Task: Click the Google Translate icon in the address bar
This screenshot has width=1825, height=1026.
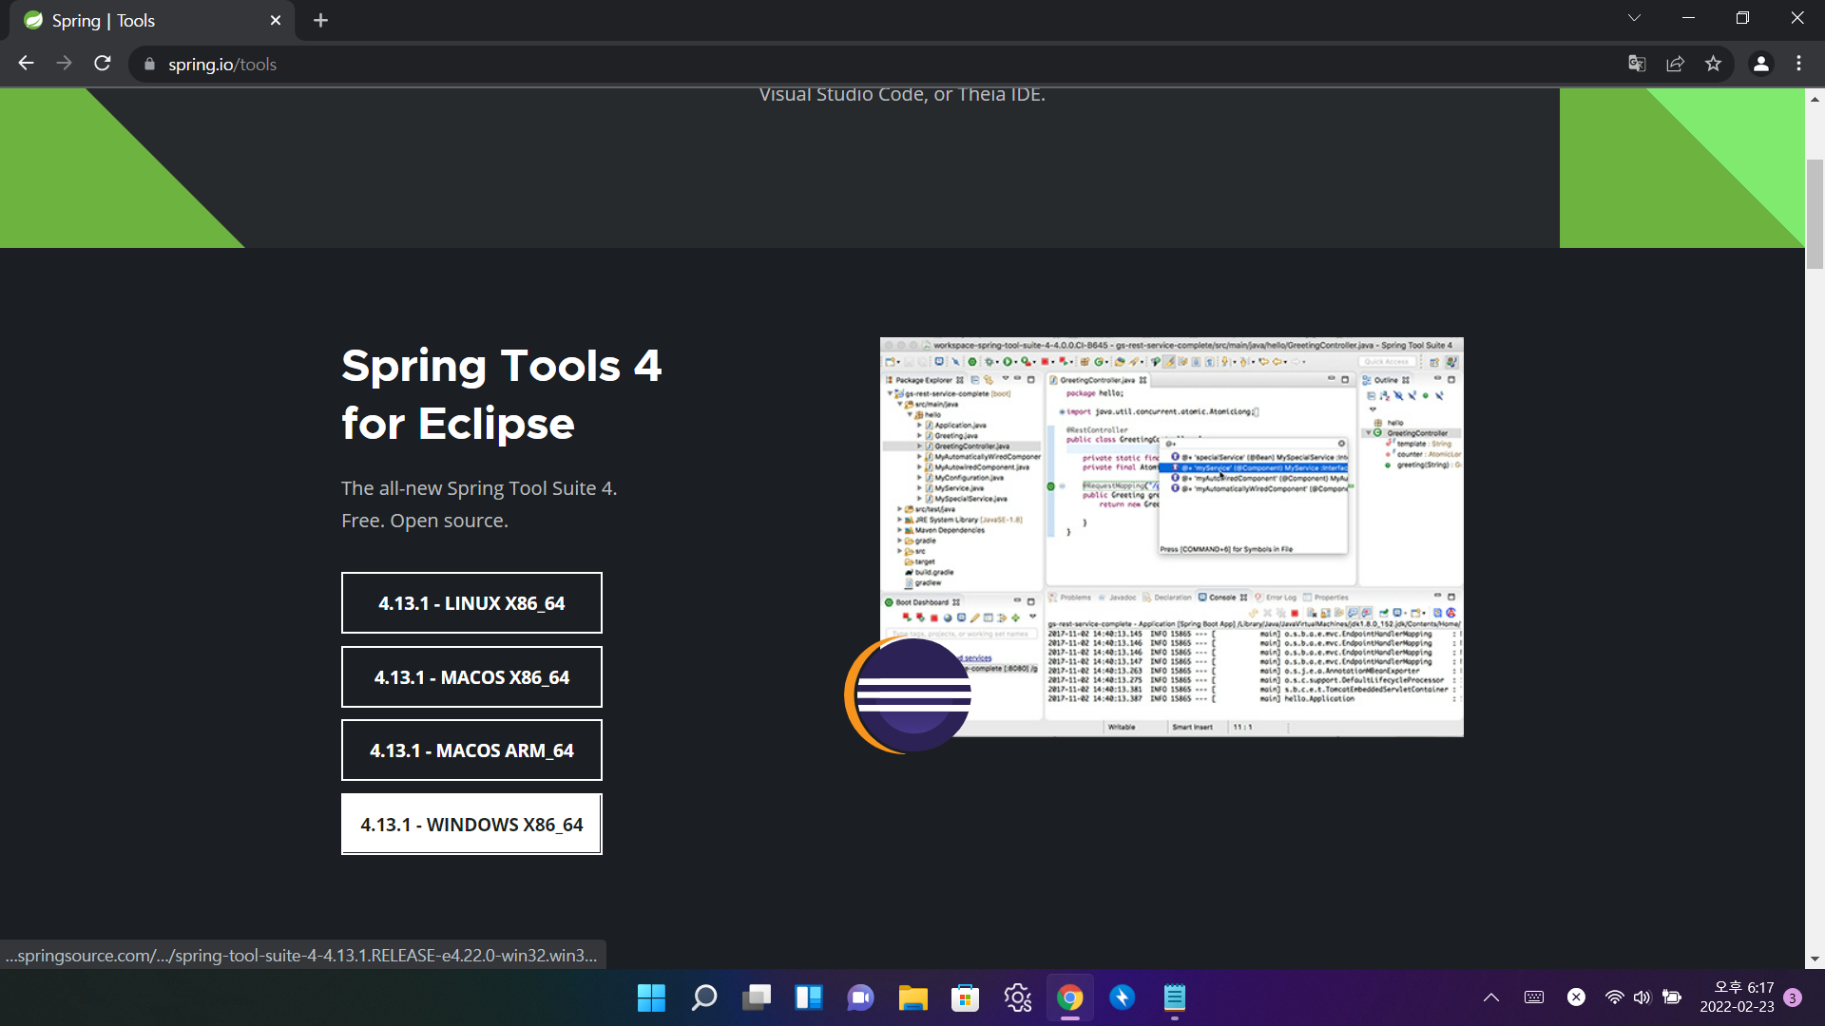Action: [1636, 63]
